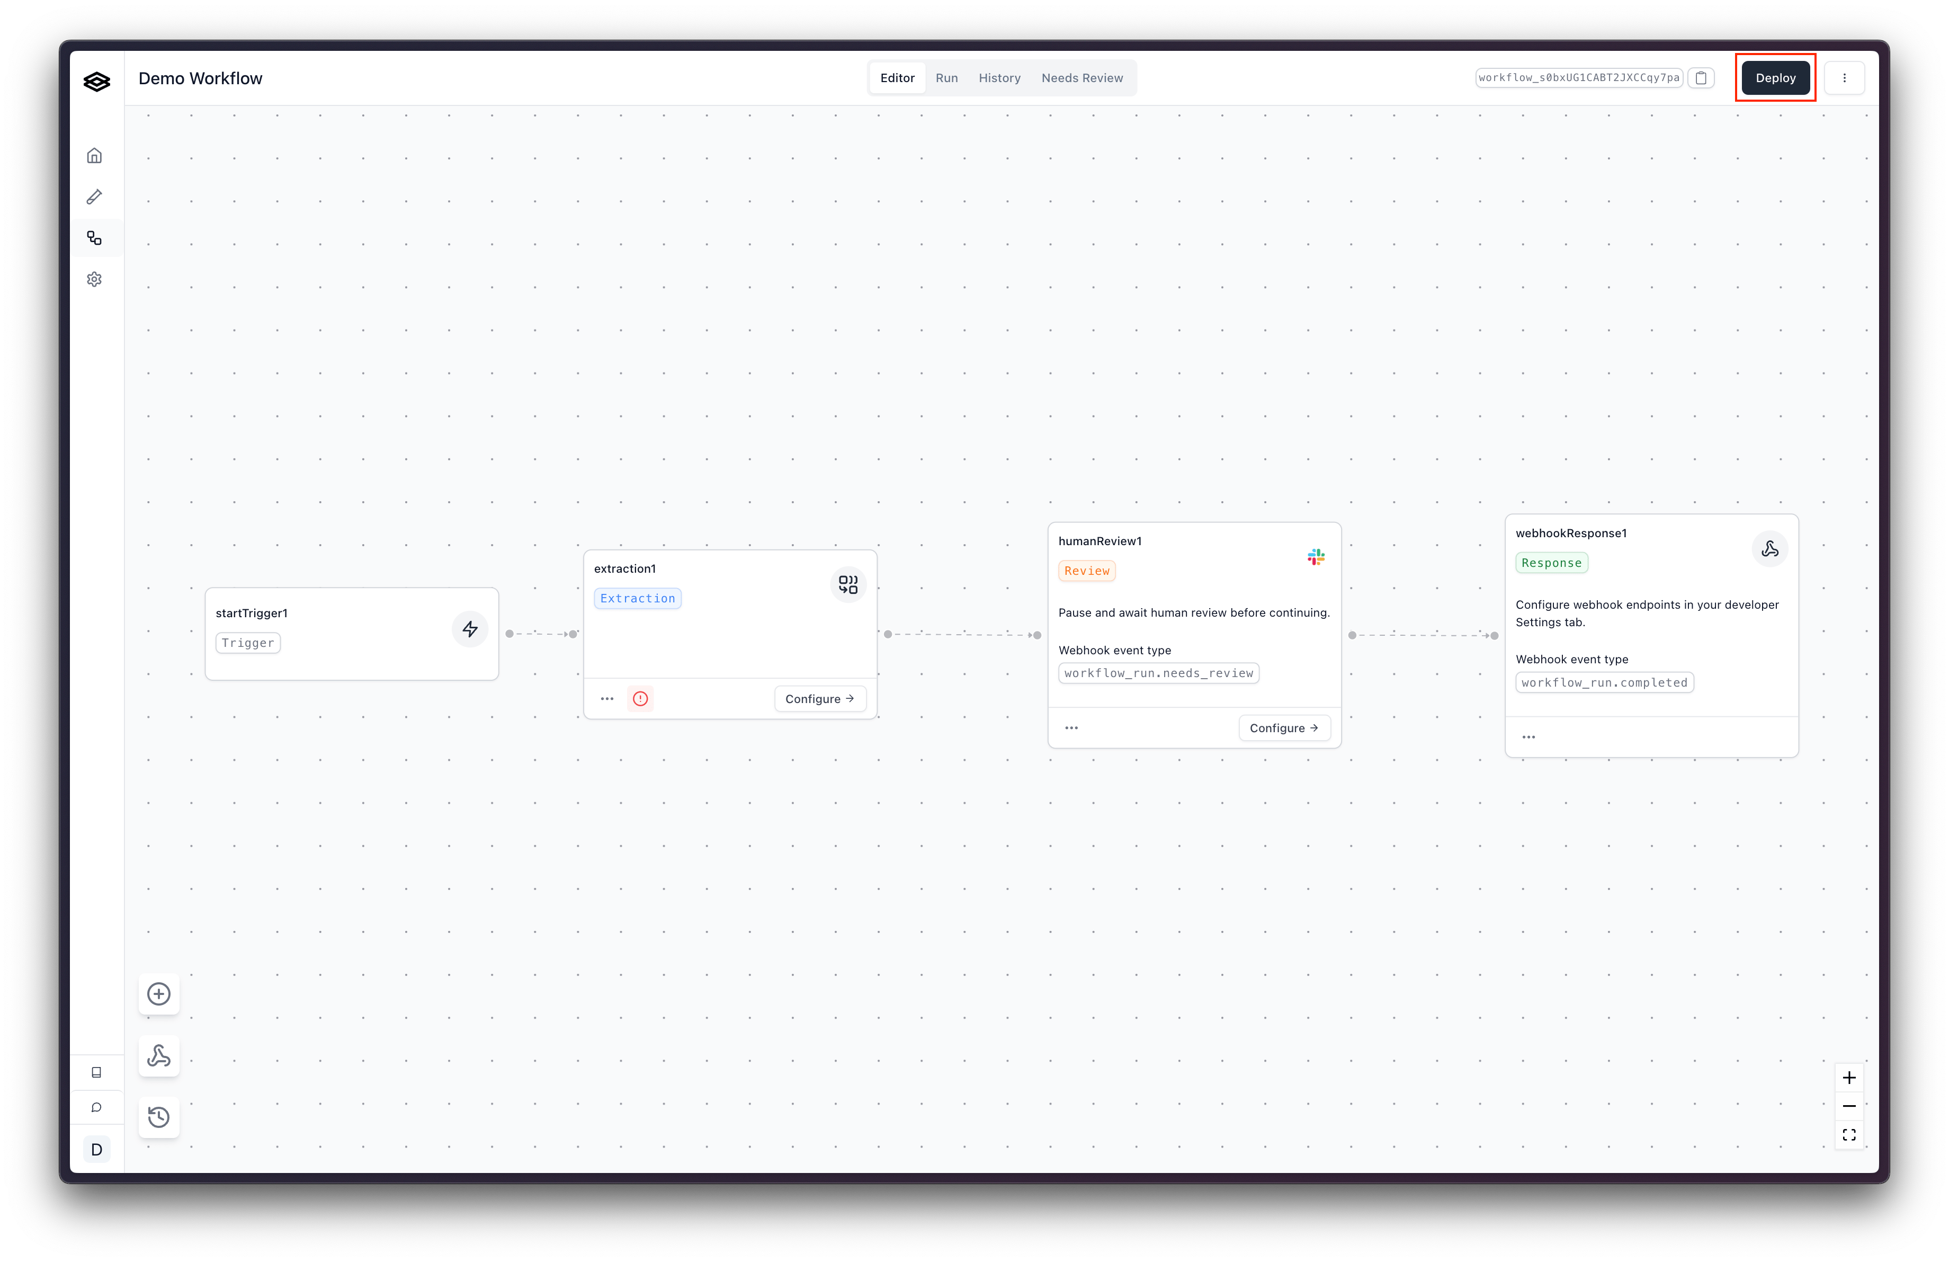Click the home icon in sidebar
This screenshot has width=1949, height=1262.
tap(94, 156)
